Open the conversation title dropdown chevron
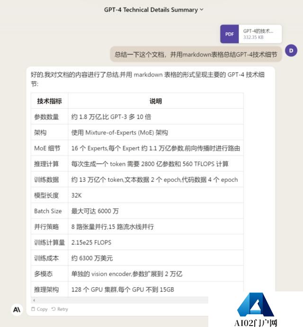This screenshot has height=327, width=303. pyautogui.click(x=201, y=9)
